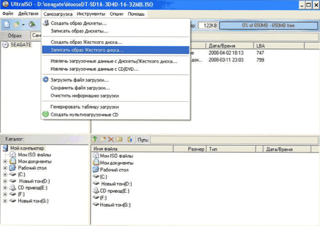
Task: Click the rename folder icon in lower toolbar
Action: [119, 139]
